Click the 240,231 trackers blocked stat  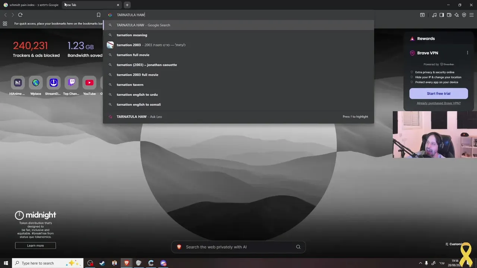tap(36, 49)
